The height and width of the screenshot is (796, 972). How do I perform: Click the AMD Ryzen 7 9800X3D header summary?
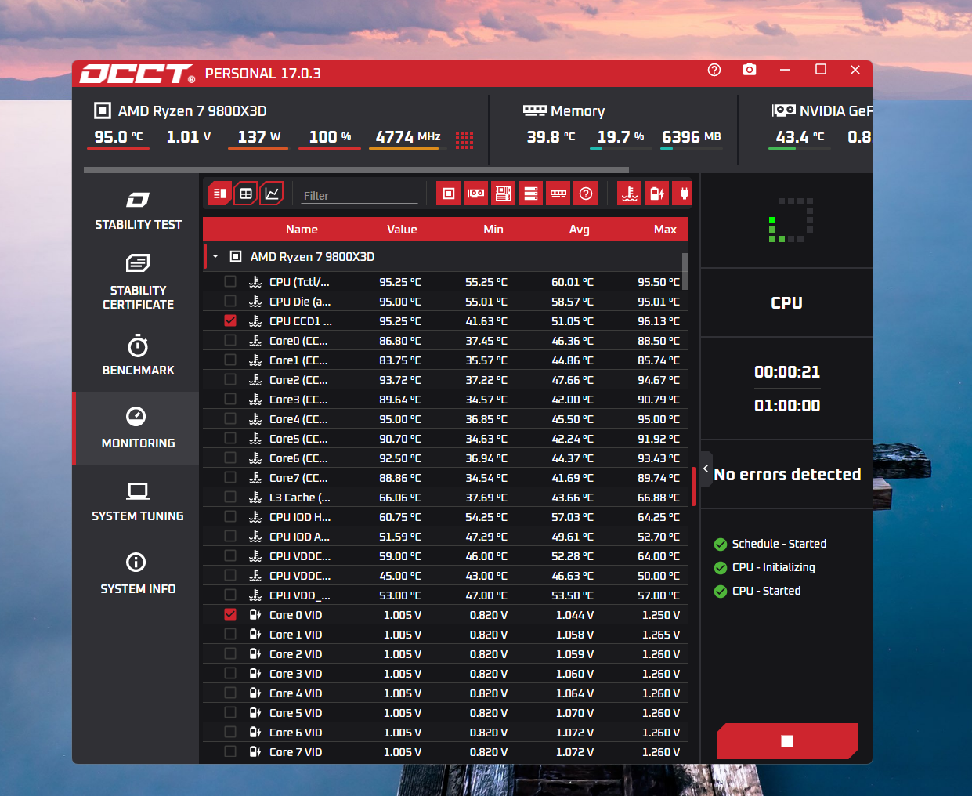192,111
